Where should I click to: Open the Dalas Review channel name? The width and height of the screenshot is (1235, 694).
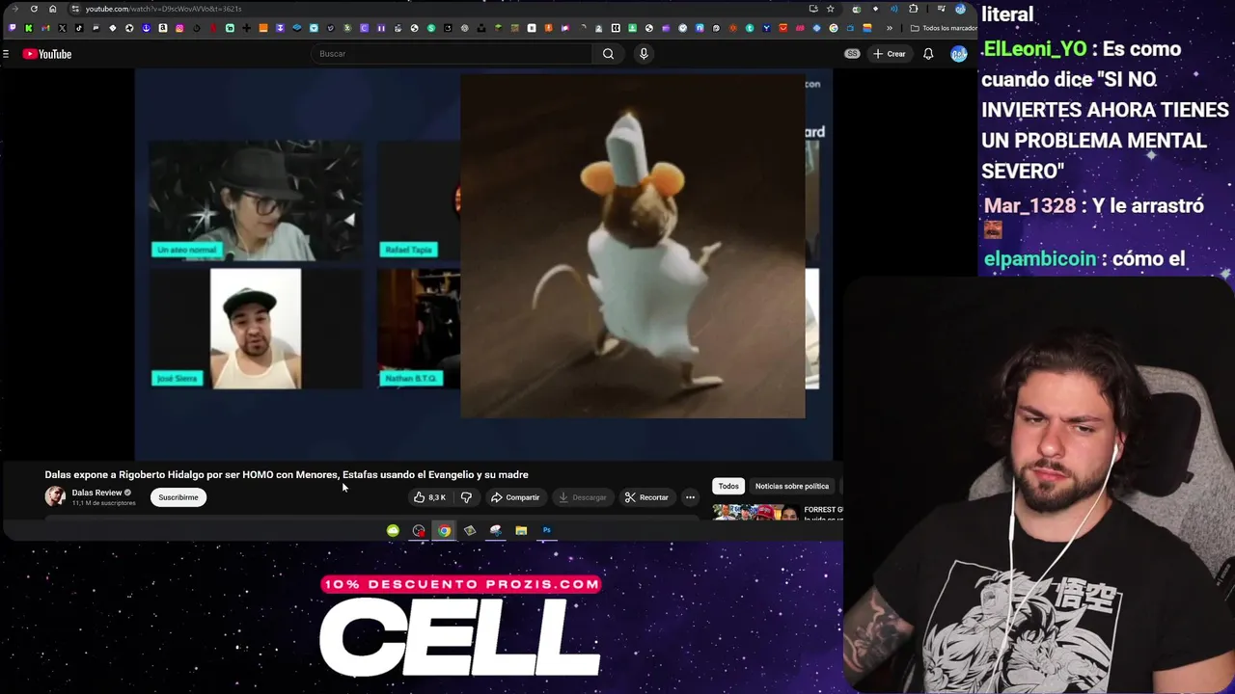click(96, 493)
